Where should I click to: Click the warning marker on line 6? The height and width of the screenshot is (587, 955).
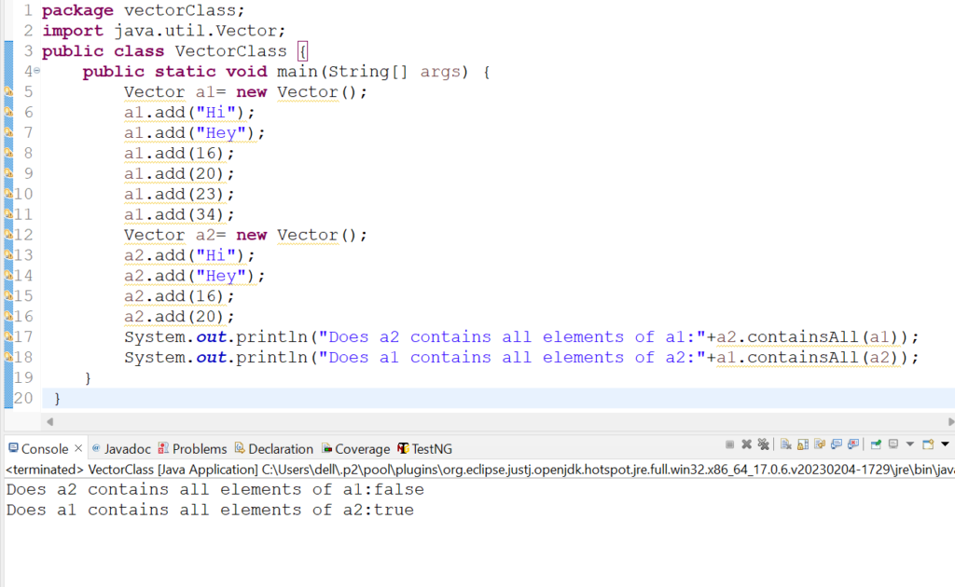coord(8,112)
